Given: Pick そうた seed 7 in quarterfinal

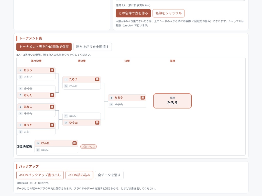Looking at the screenshot, I should tap(36, 114).
